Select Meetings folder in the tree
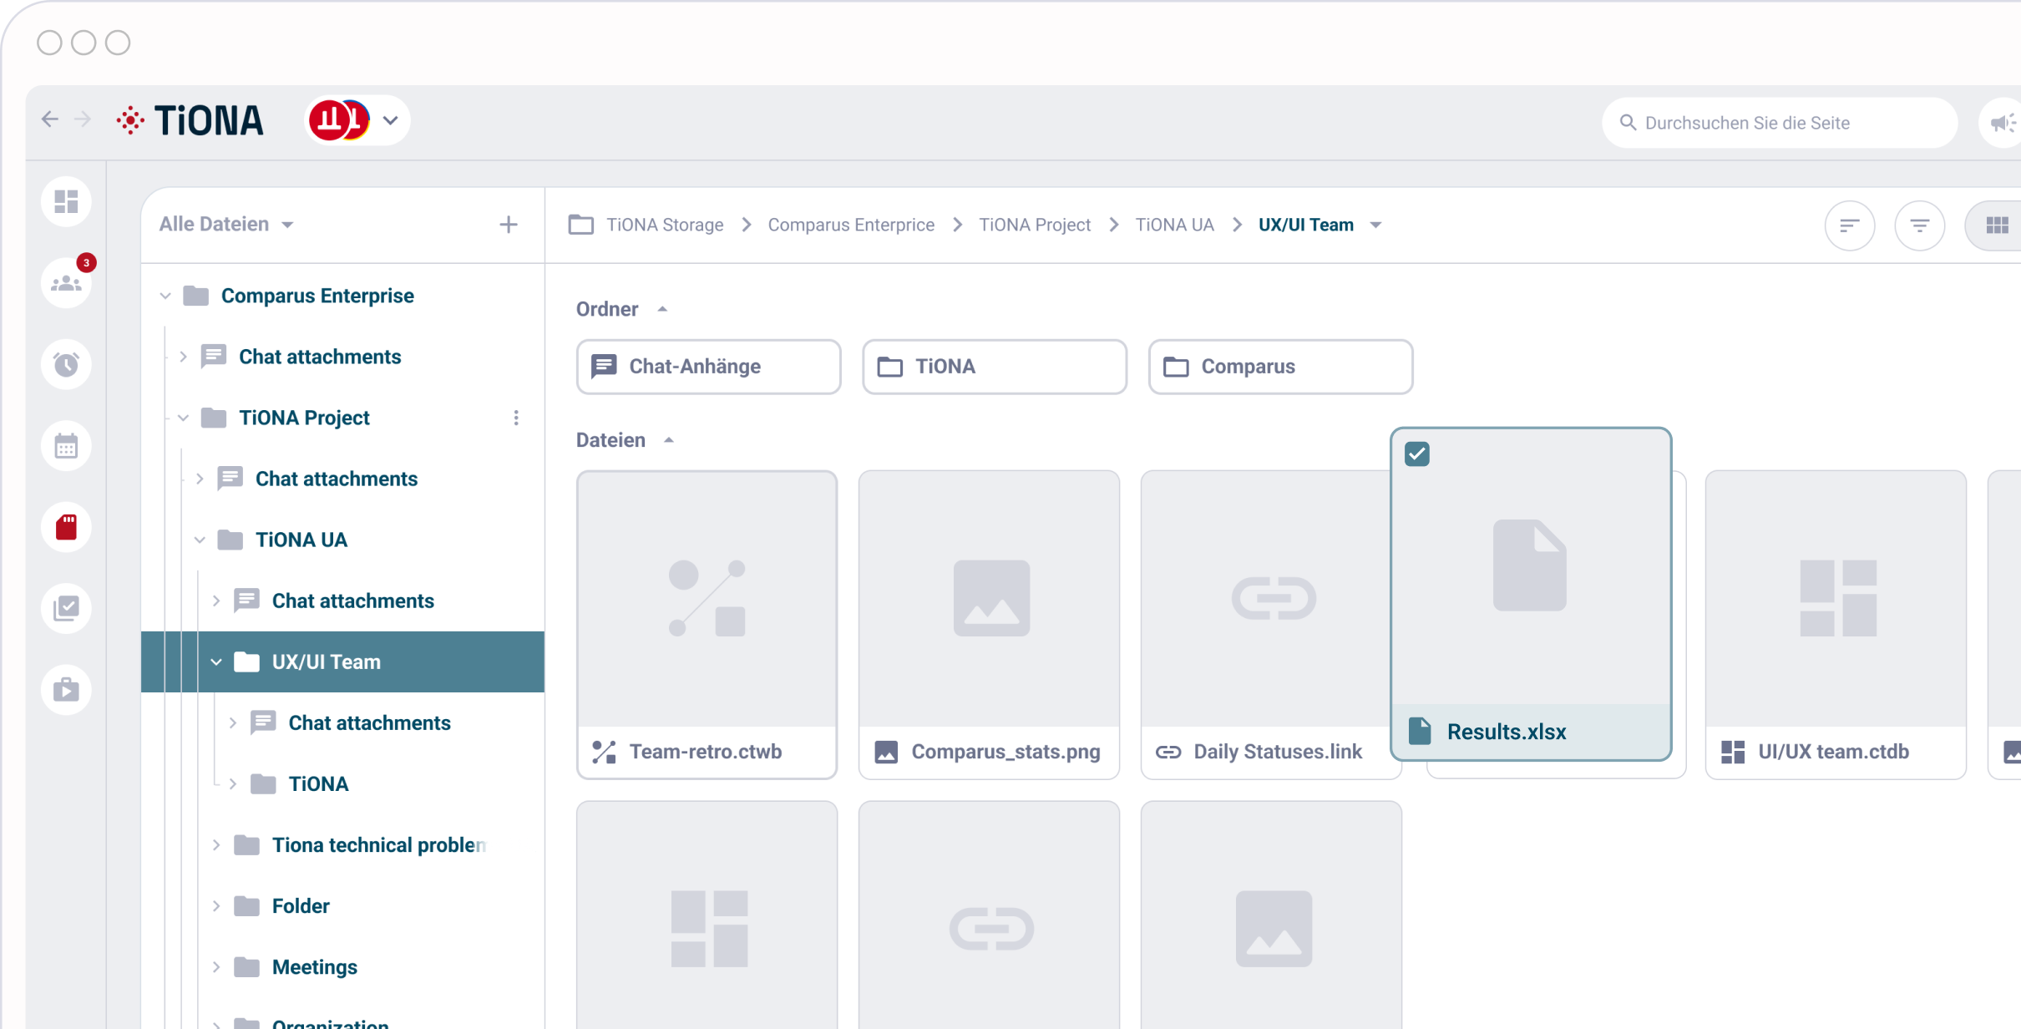 click(314, 966)
